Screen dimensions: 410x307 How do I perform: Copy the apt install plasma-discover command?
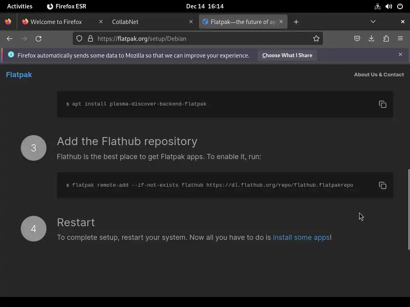coord(382,104)
